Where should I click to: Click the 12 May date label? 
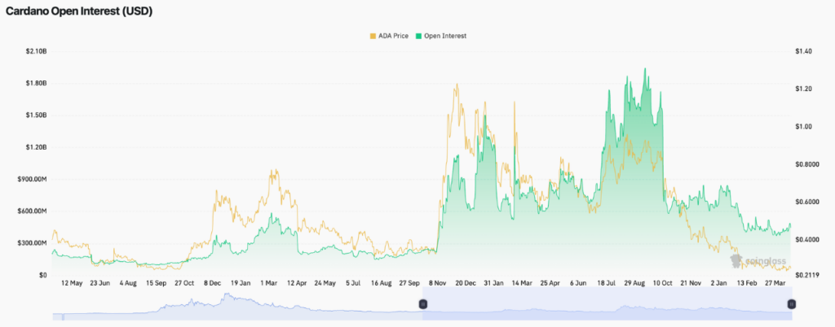pyautogui.click(x=72, y=283)
